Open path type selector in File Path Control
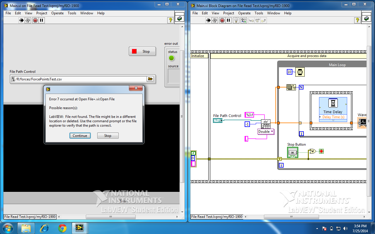The width and height of the screenshot is (375, 234). pos(13,79)
